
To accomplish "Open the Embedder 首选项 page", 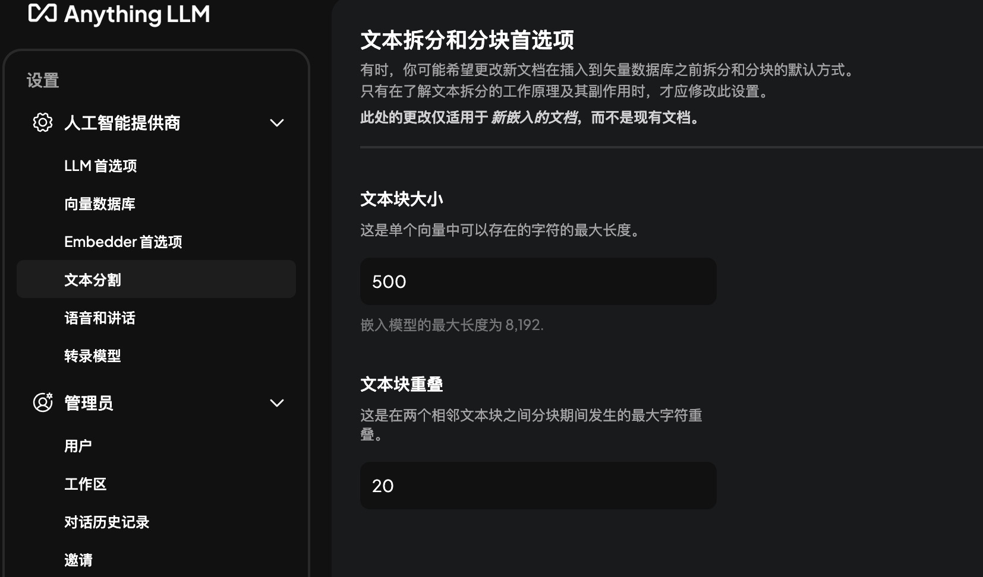I will (x=124, y=242).
